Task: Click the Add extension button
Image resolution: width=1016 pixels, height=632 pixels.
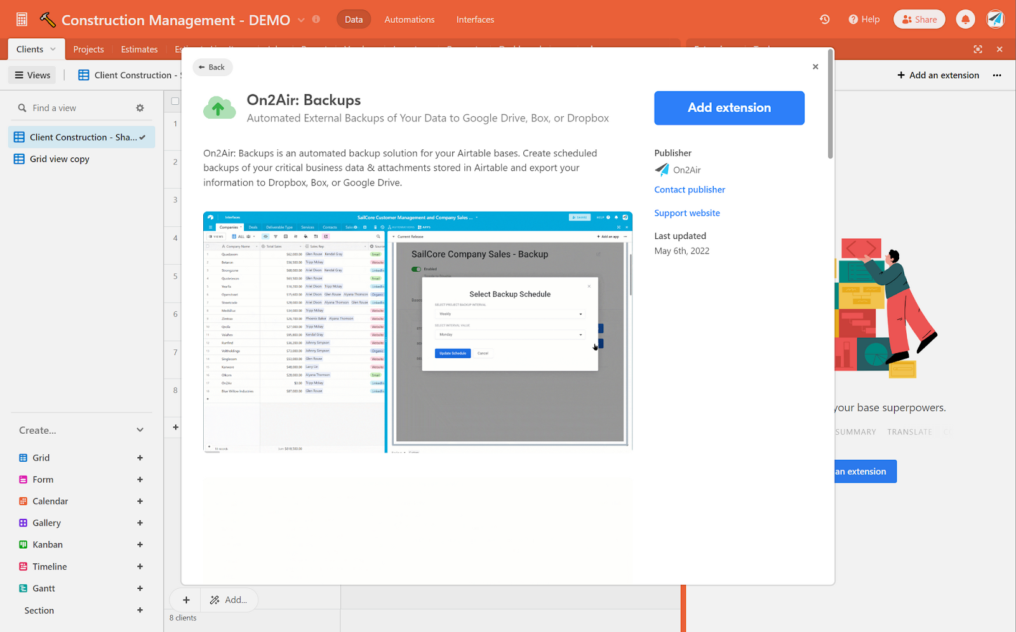Action: point(729,108)
